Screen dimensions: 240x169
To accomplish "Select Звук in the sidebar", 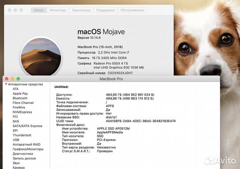I will 16,163.
